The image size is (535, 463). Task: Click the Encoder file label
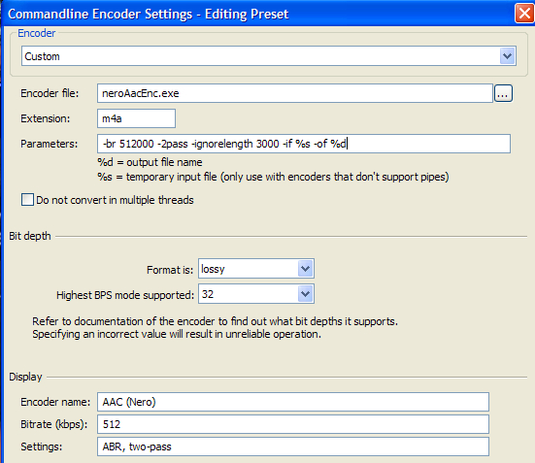click(50, 93)
